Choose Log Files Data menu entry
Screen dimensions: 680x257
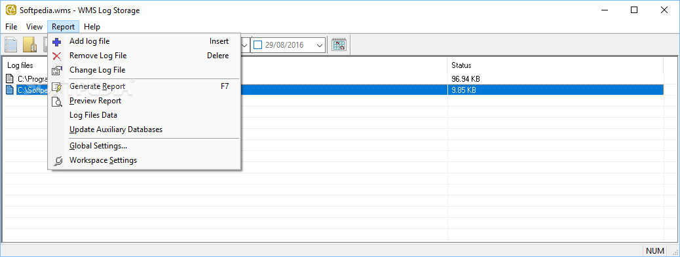click(x=144, y=115)
